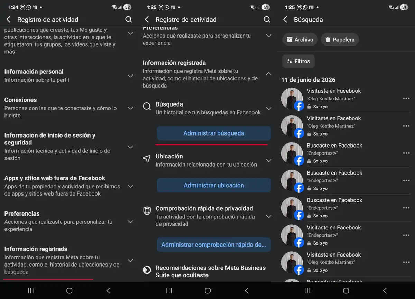Expand Preferencias chevron on the left screen
415x299 pixels.
130,222
